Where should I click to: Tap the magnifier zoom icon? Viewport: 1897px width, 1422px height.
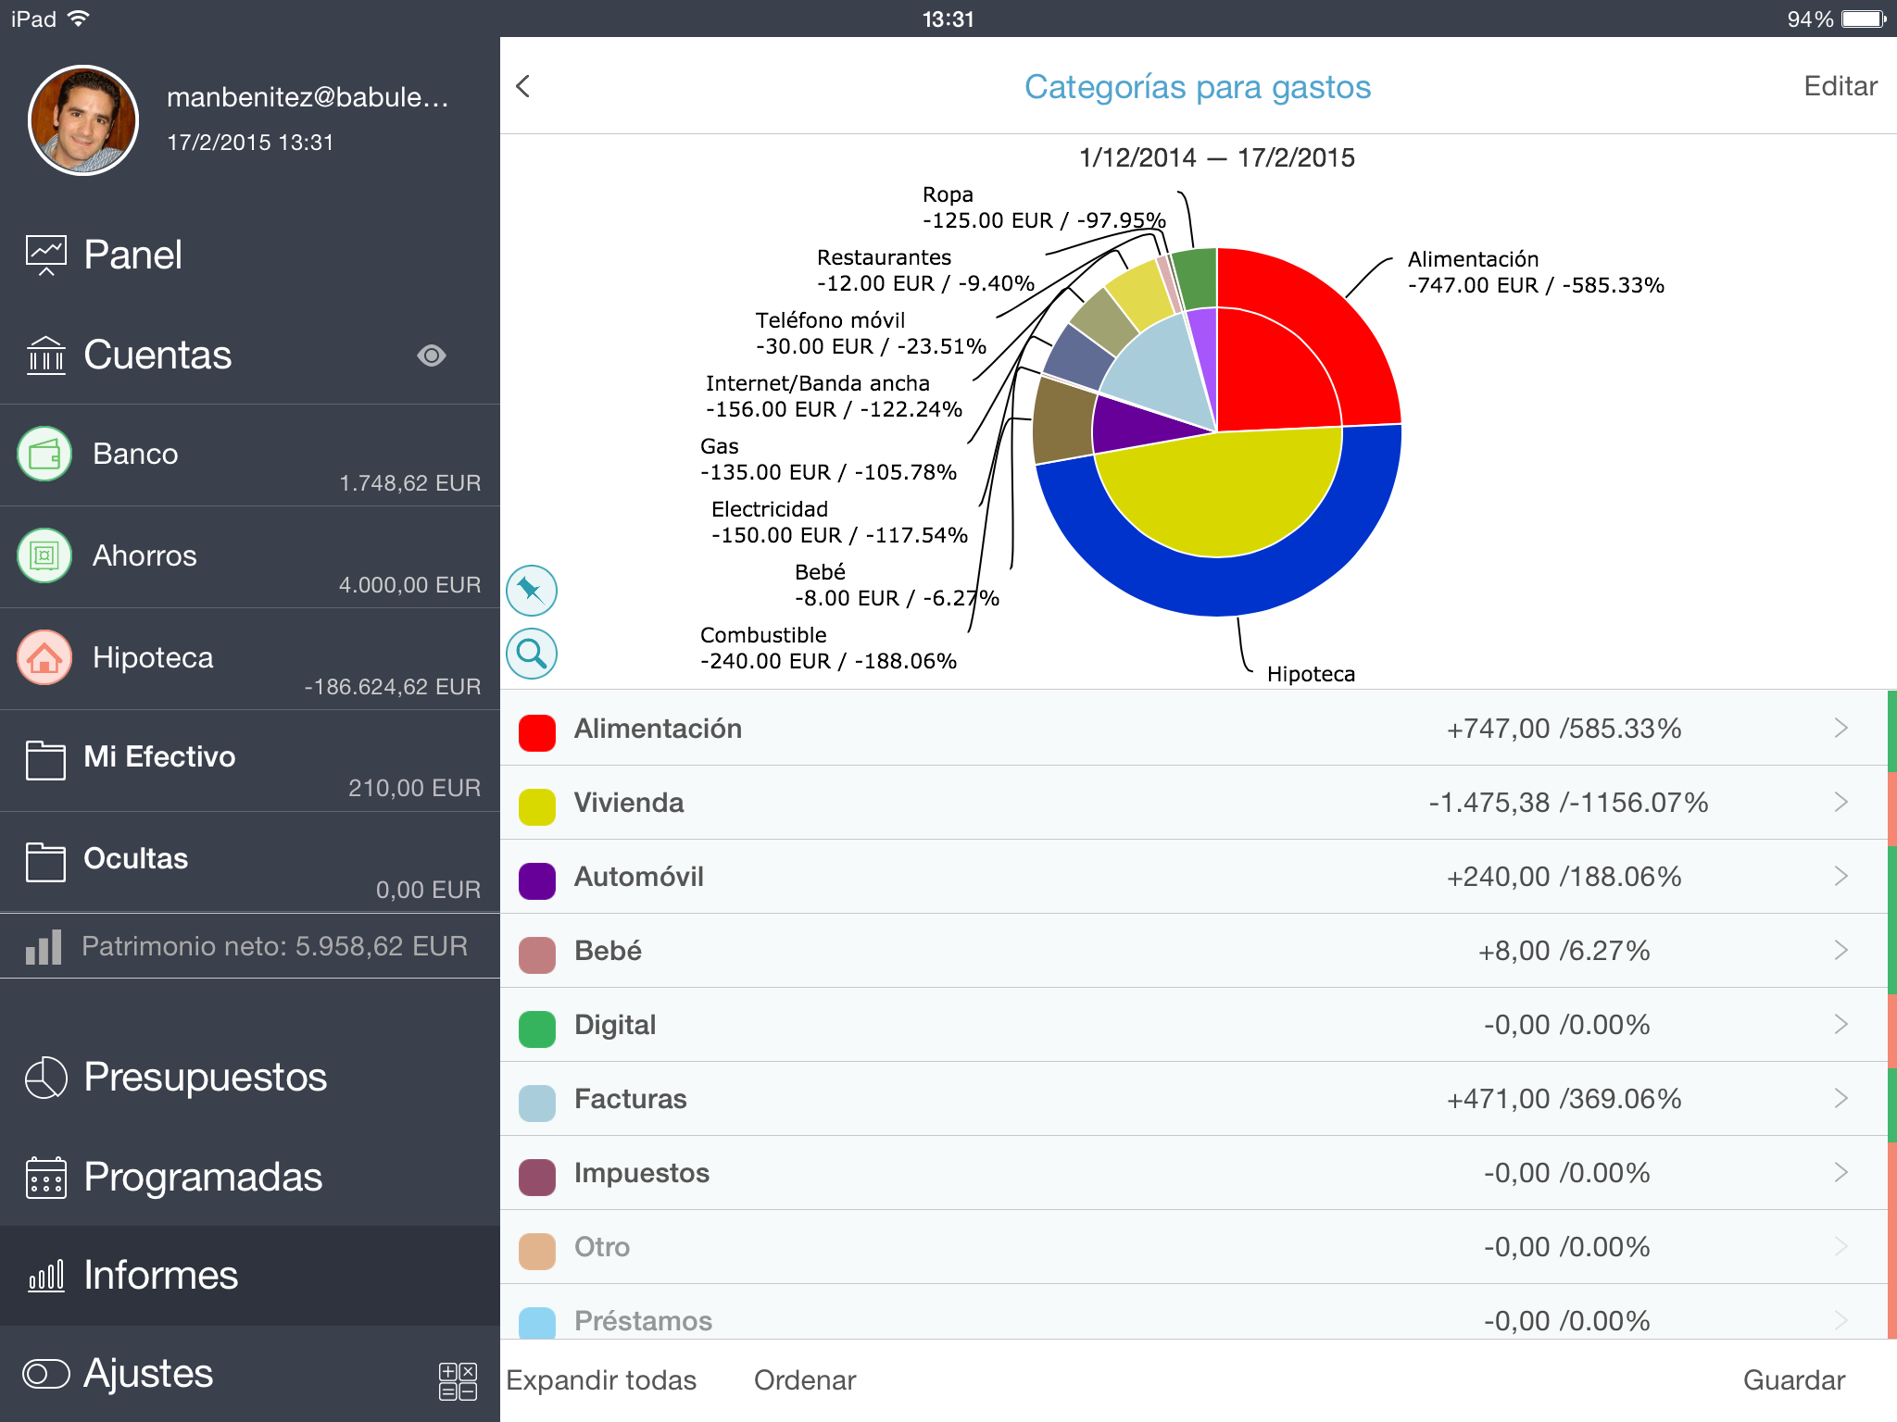click(x=532, y=654)
